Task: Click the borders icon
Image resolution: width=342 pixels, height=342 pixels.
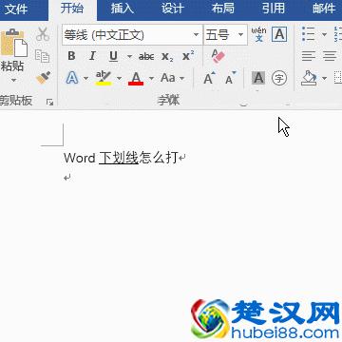Action: (x=338, y=78)
